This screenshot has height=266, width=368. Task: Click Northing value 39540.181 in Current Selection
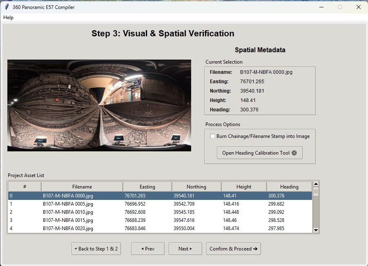252,91
